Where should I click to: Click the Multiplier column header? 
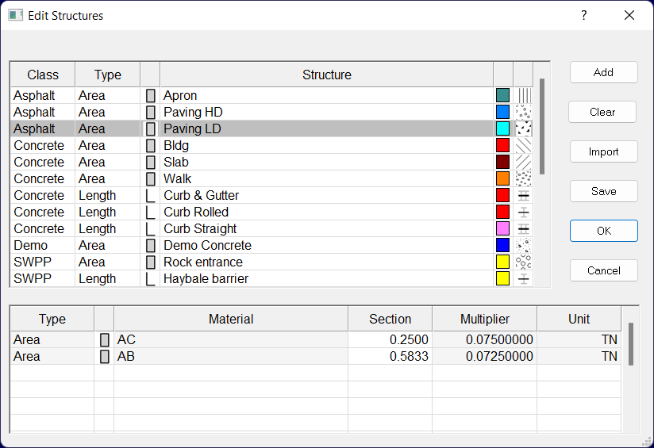pyautogui.click(x=484, y=320)
